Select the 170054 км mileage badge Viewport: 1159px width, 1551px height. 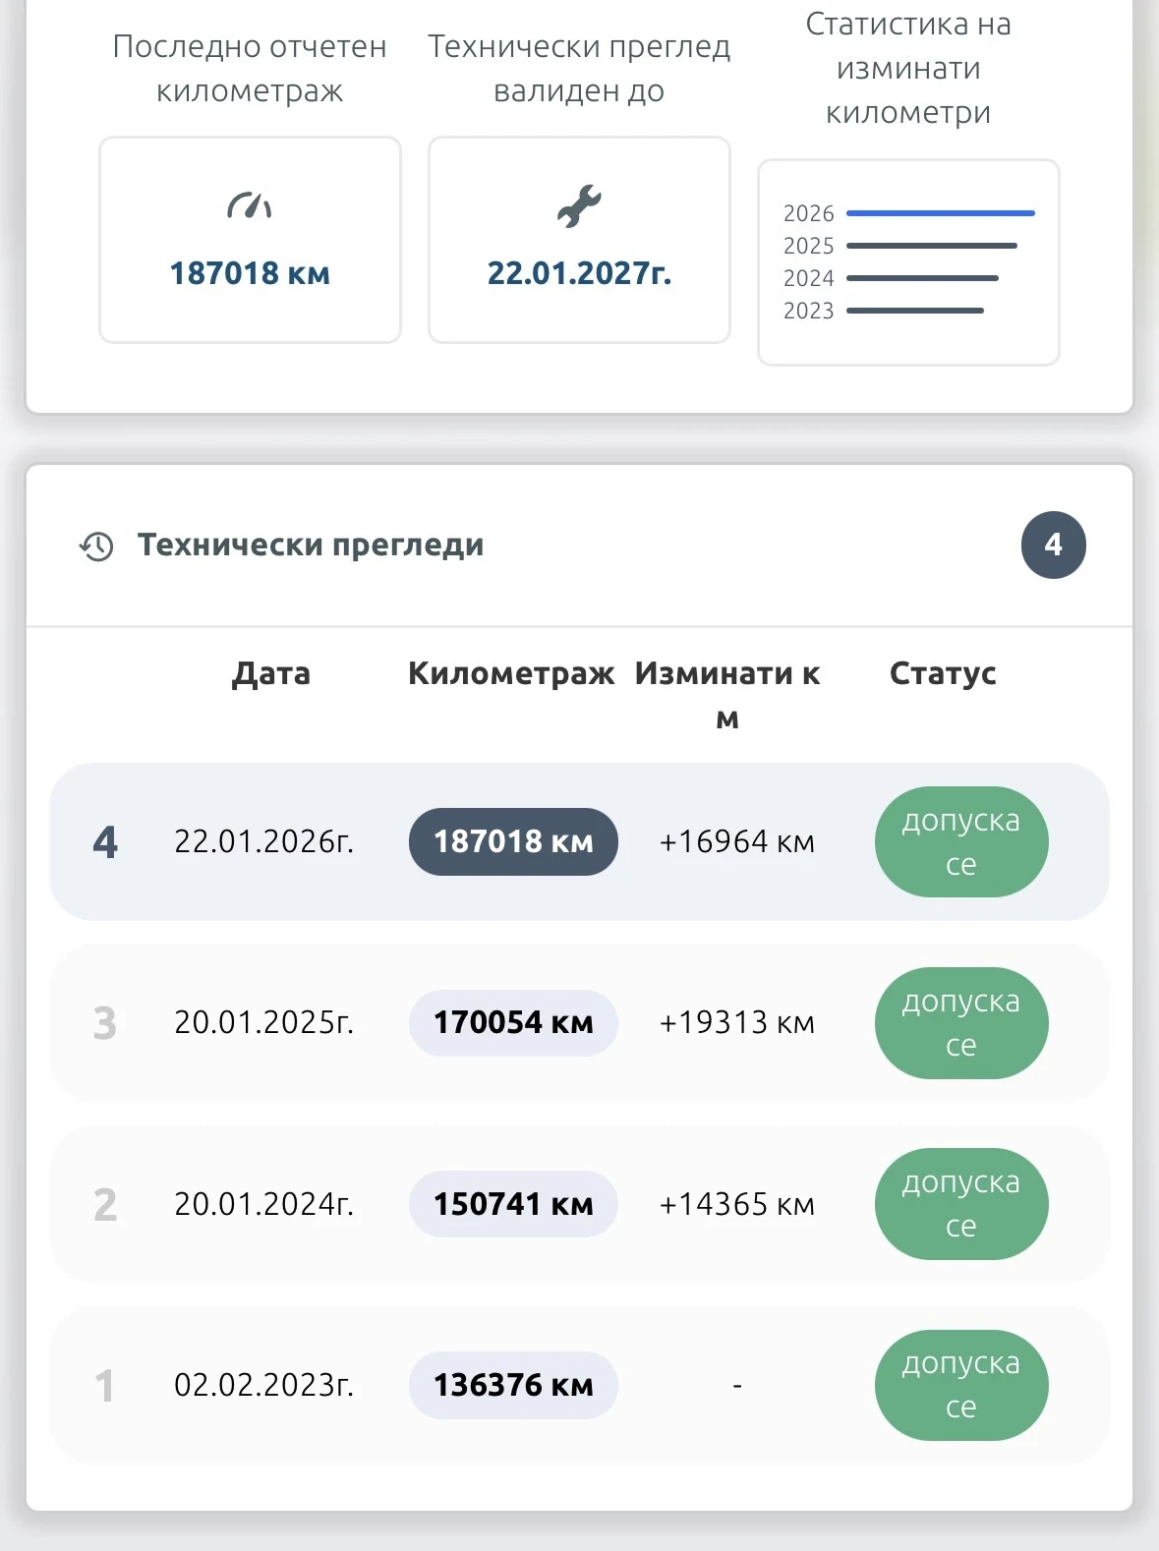[x=513, y=1023]
